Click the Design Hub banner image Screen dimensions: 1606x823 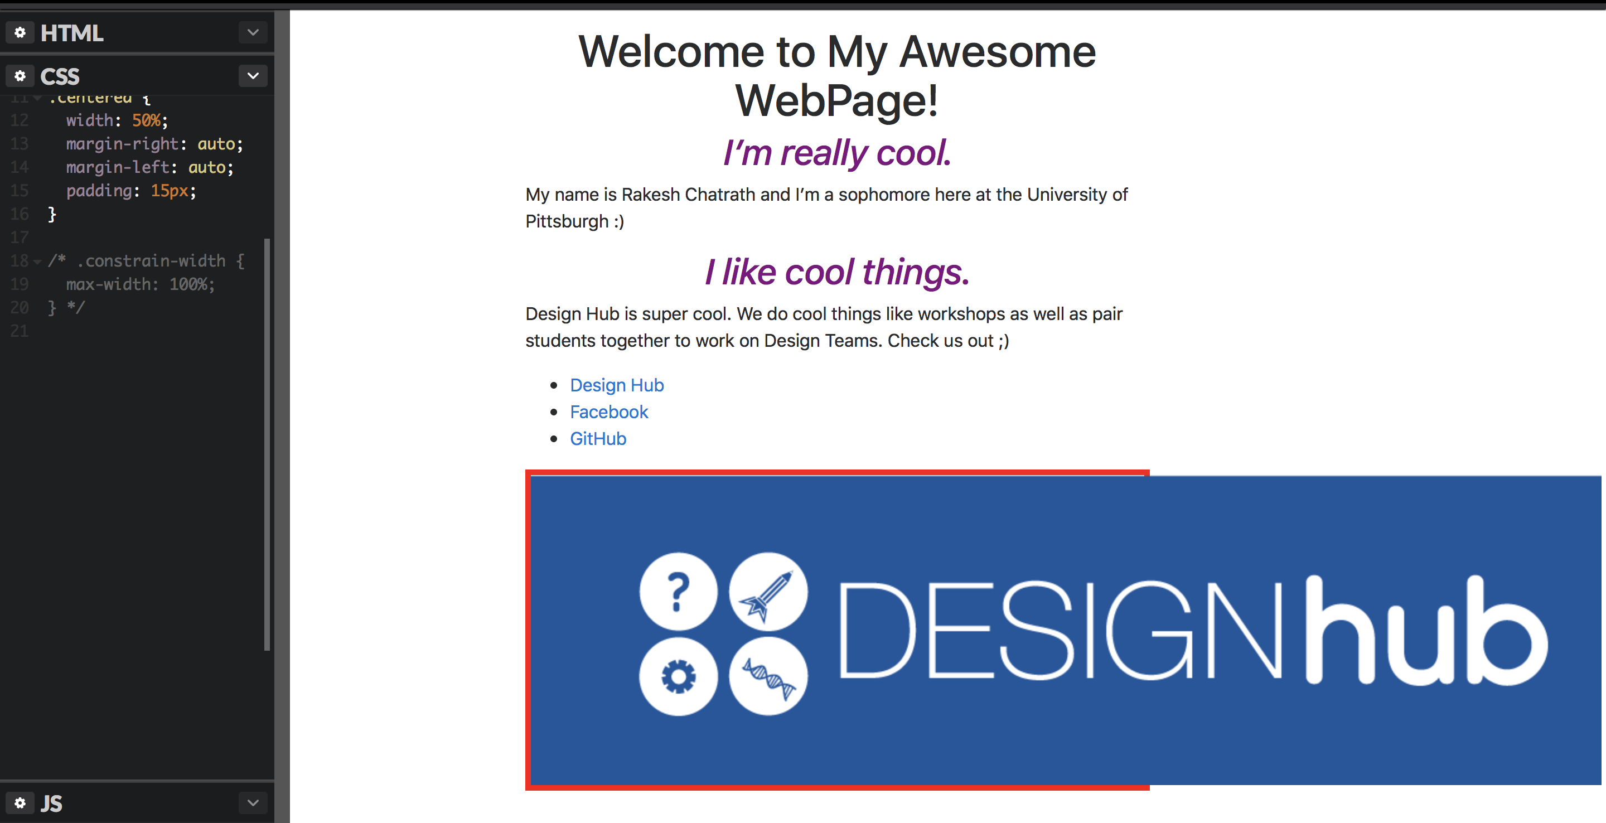coord(1066,630)
